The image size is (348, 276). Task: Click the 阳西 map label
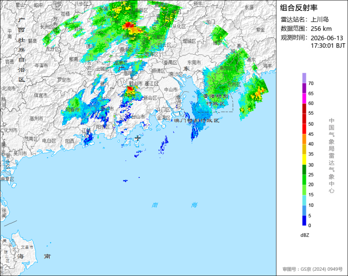coord(70,141)
